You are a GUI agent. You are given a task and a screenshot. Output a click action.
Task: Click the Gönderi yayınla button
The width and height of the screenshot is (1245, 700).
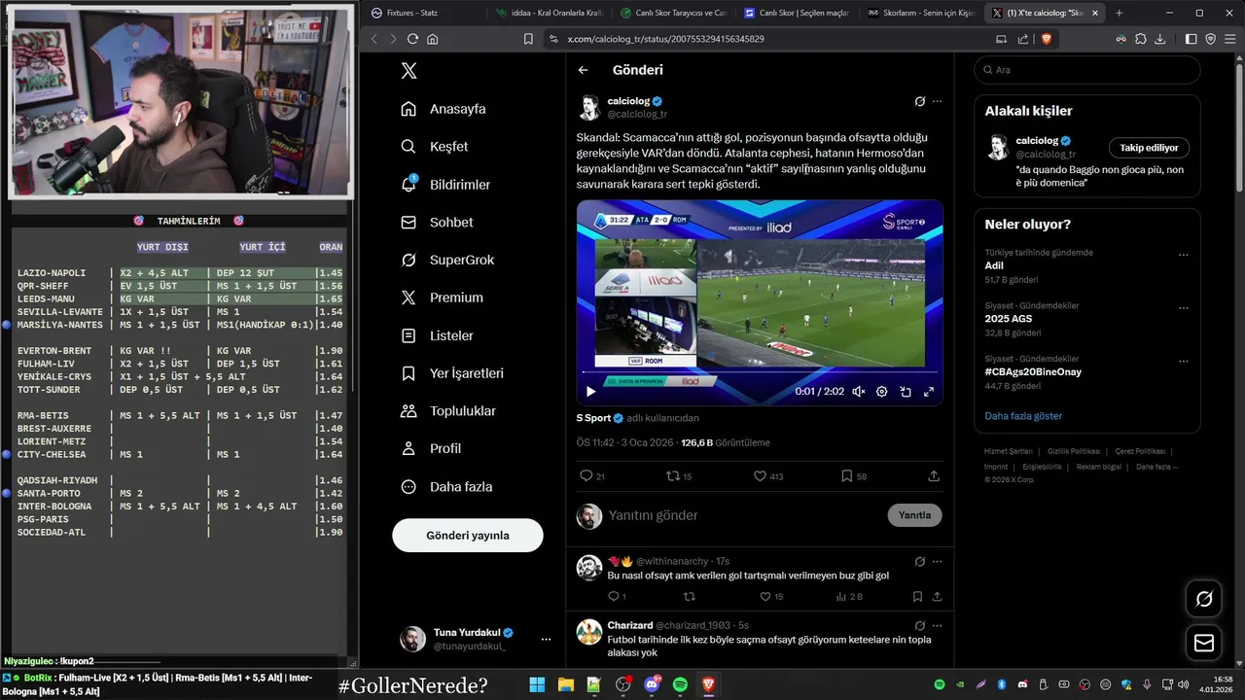pos(468,536)
